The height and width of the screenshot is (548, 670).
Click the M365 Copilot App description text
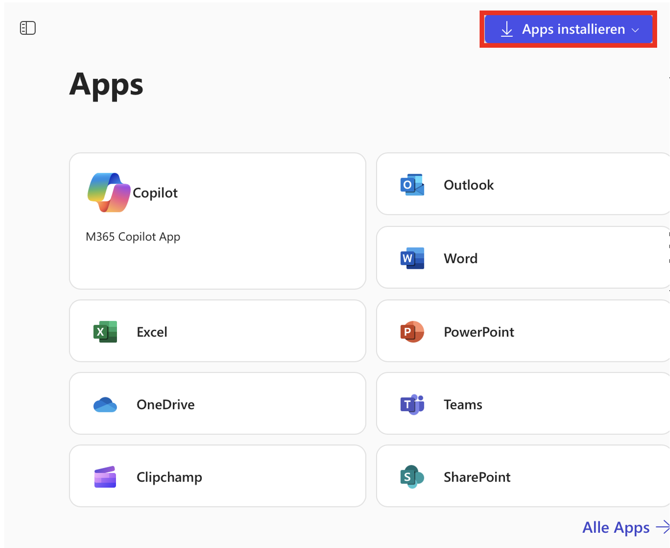coord(133,237)
